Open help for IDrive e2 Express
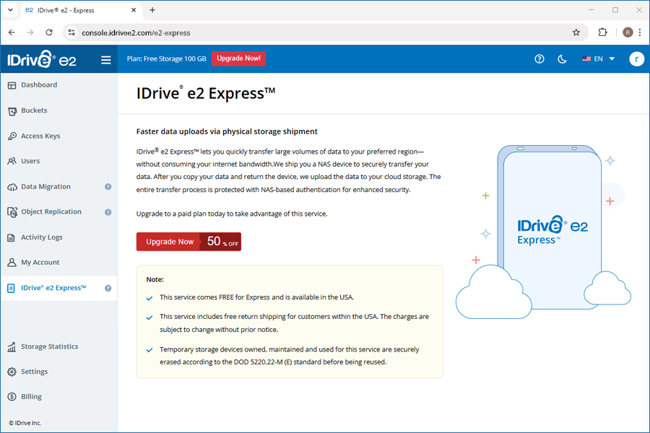 tap(108, 289)
